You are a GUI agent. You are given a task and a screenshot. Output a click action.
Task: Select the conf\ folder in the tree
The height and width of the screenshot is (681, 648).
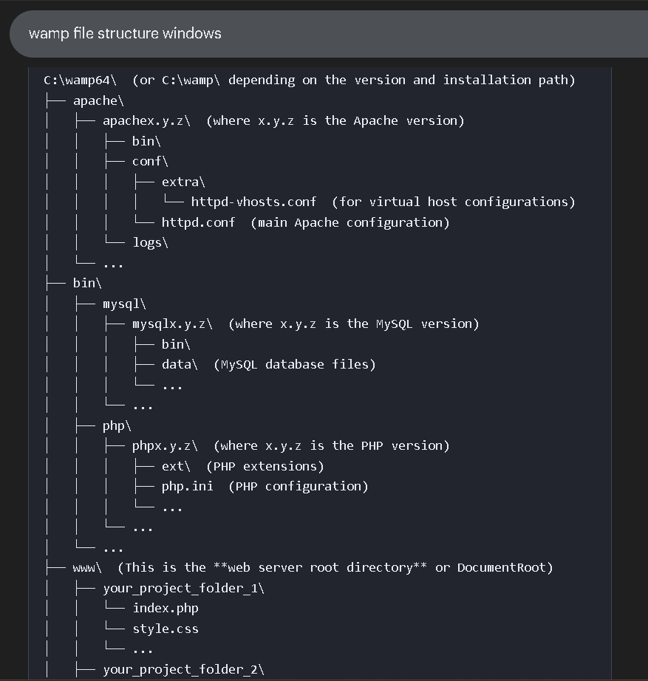[150, 161]
